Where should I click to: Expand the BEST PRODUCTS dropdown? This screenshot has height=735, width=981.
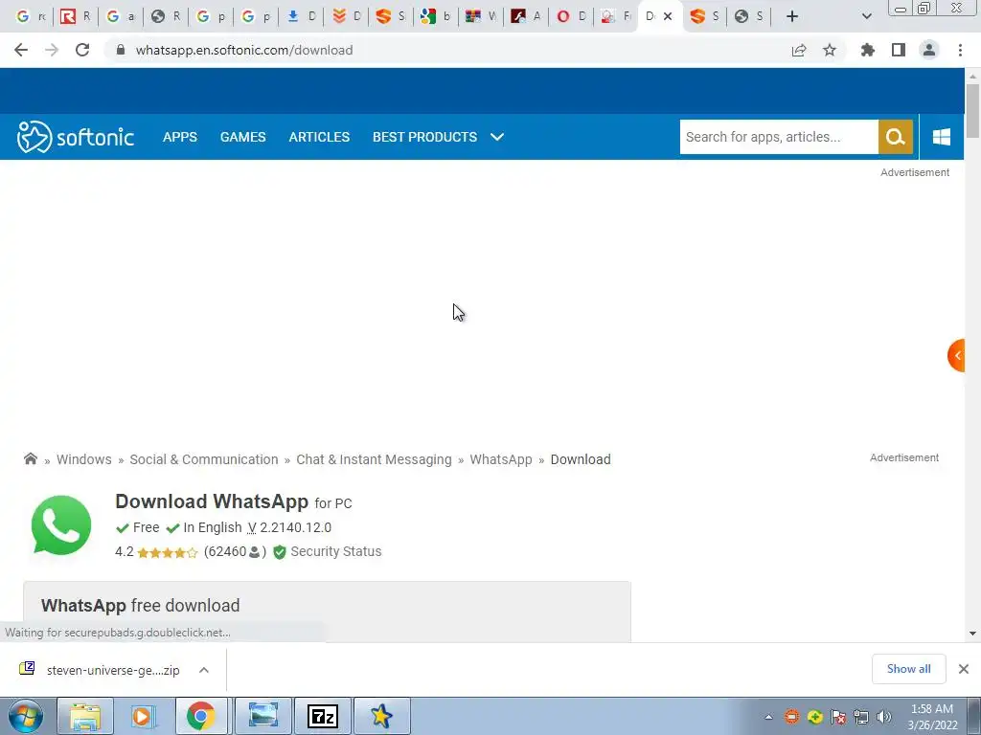pyautogui.click(x=438, y=137)
